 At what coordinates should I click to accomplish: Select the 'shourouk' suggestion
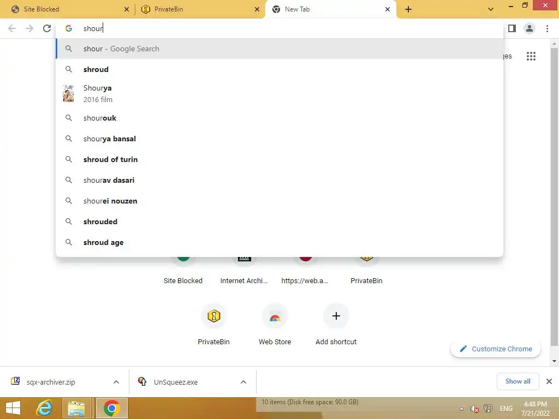tap(279, 118)
